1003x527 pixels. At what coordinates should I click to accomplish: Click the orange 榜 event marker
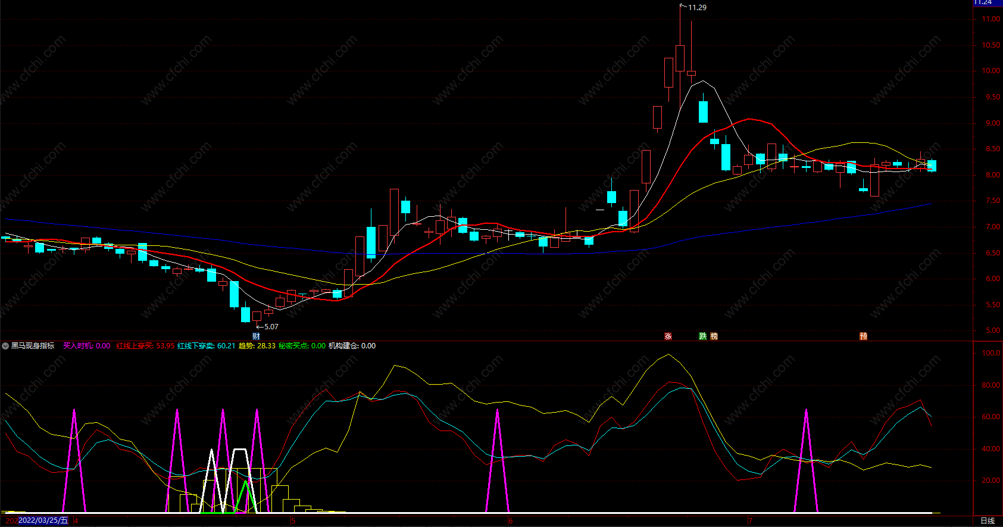coord(714,336)
